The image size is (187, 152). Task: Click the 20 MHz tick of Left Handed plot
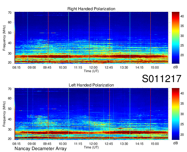(10, 139)
